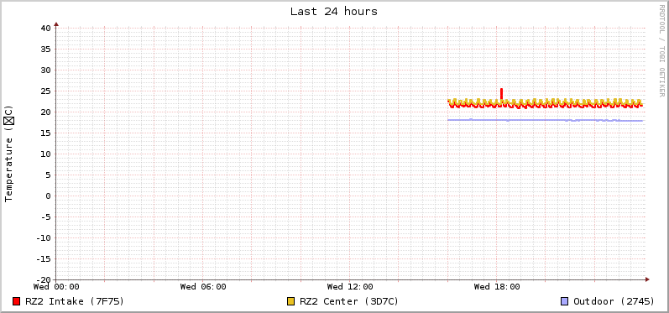The width and height of the screenshot is (669, 313).
Task: Select the RZ2 Intake (7F75) legend label
Action: [x=75, y=301]
